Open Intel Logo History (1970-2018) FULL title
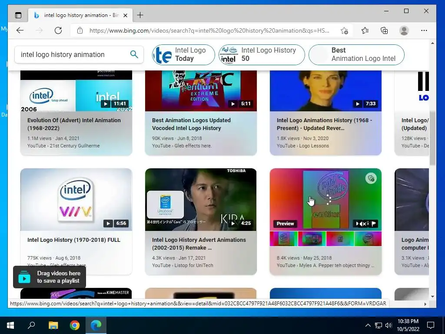 tap(74, 240)
